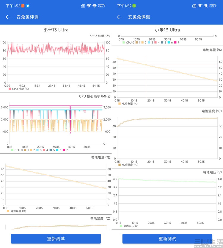Tap the right-screen battery temperature curve
The width and height of the screenshot is (223, 248).
point(167,118)
